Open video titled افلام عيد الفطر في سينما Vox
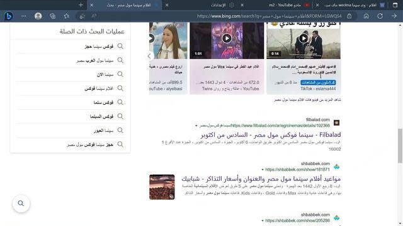The height and width of the screenshot is (226, 403). click(231, 67)
